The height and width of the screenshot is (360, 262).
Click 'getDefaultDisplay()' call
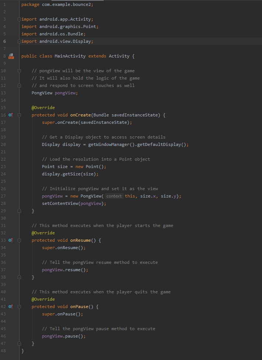tap(162, 144)
